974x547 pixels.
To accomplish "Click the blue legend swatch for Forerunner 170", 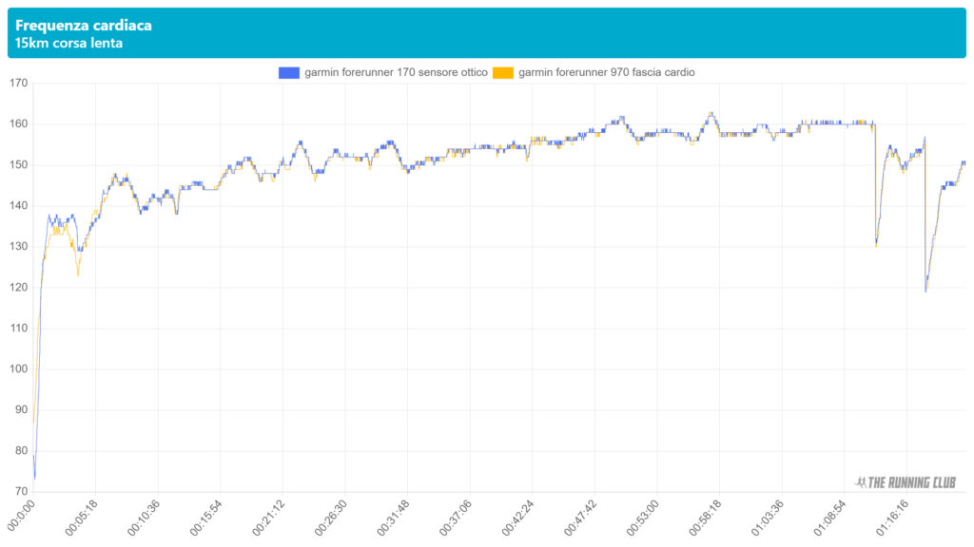I will 289,72.
